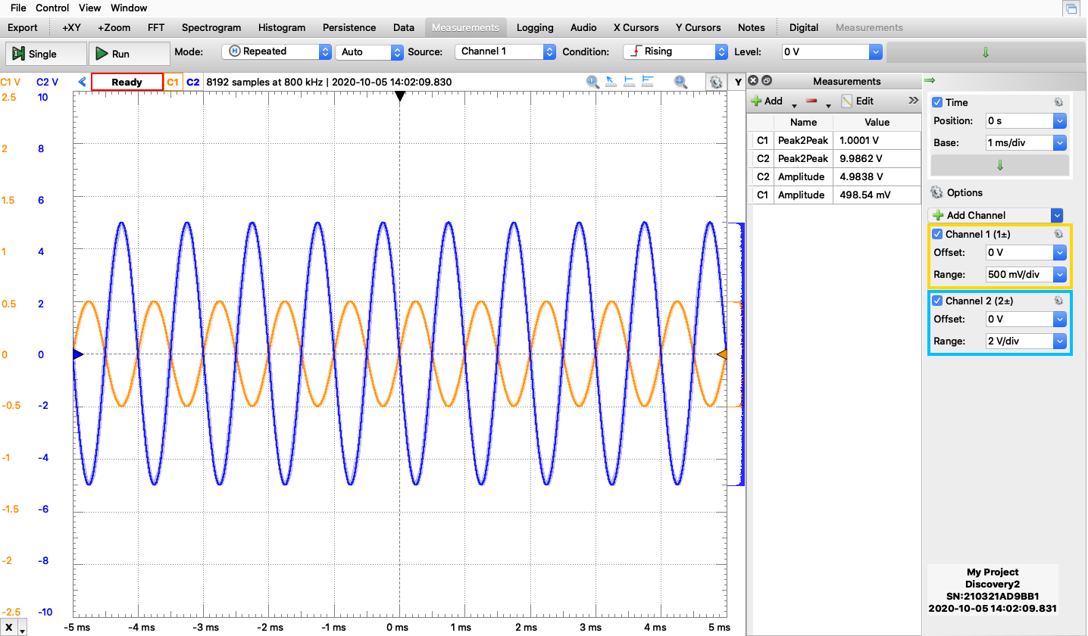Open the Digital view
Image resolution: width=1088 pixels, height=636 pixels.
(804, 27)
